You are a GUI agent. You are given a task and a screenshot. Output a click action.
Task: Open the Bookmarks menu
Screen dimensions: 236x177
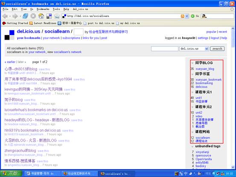(43, 9)
